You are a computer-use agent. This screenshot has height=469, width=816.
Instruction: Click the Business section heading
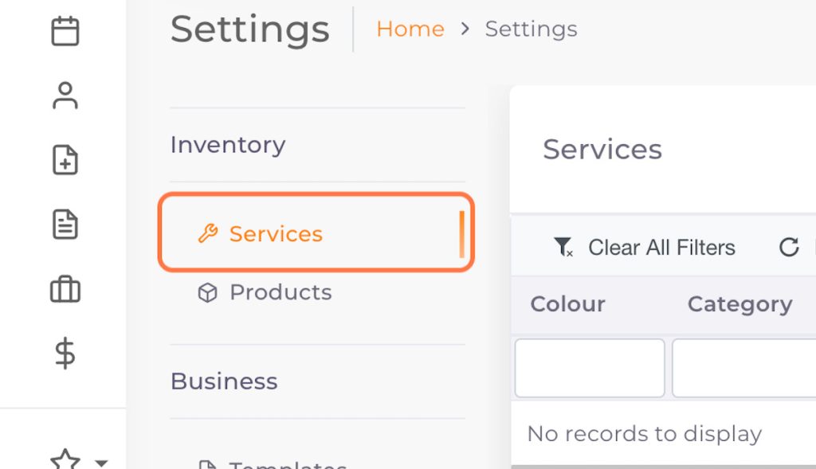click(224, 381)
